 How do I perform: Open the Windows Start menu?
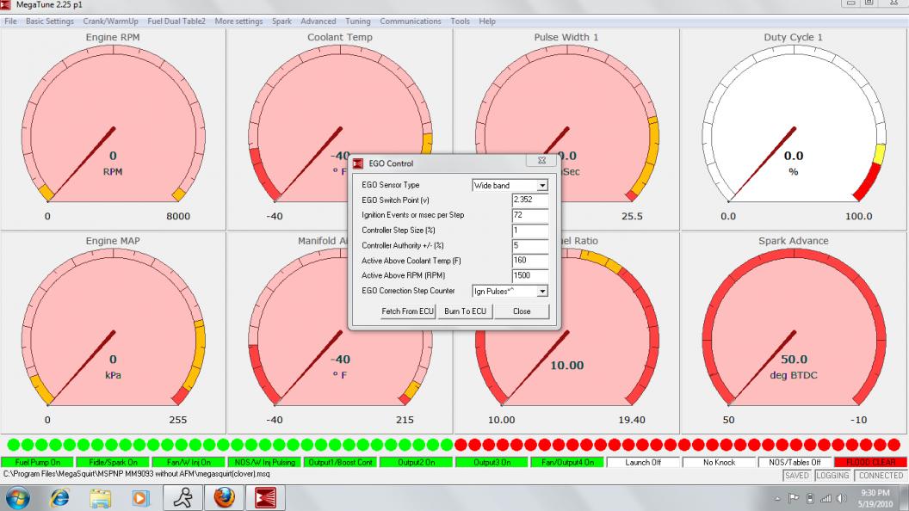pyautogui.click(x=19, y=497)
